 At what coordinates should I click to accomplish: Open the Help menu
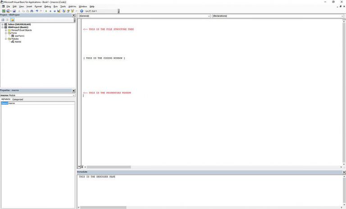(92, 6)
